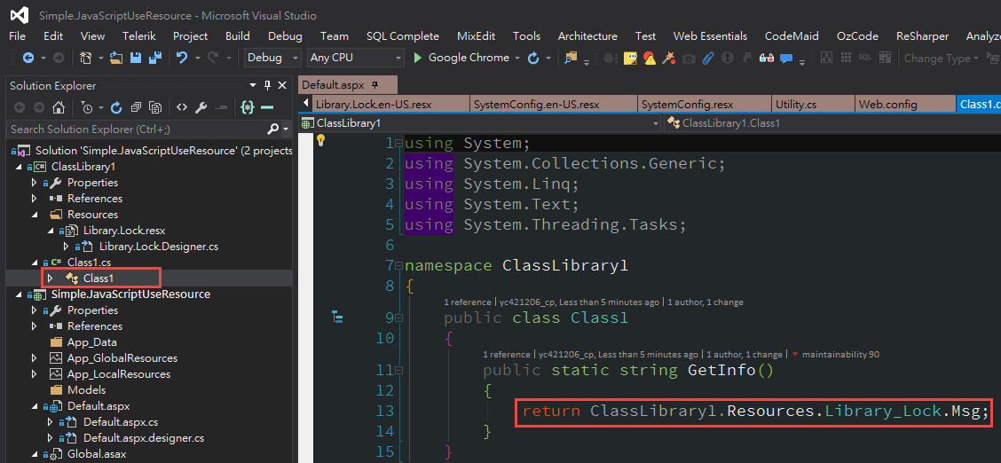Expand Library.Lock.Designer.cs node
Image resolution: width=1001 pixels, height=463 pixels.
coord(66,247)
